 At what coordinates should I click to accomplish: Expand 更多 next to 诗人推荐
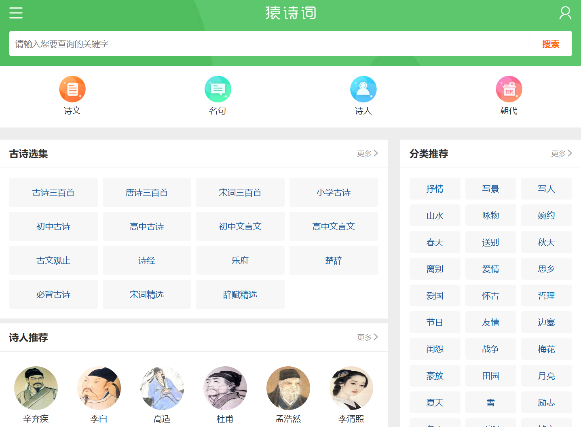coord(366,337)
